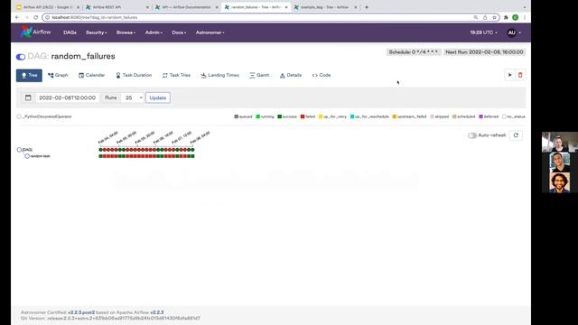The width and height of the screenshot is (578, 325).
Task: Open the v2.2.3.post2 Astronomer Certified link
Action: click(81, 312)
